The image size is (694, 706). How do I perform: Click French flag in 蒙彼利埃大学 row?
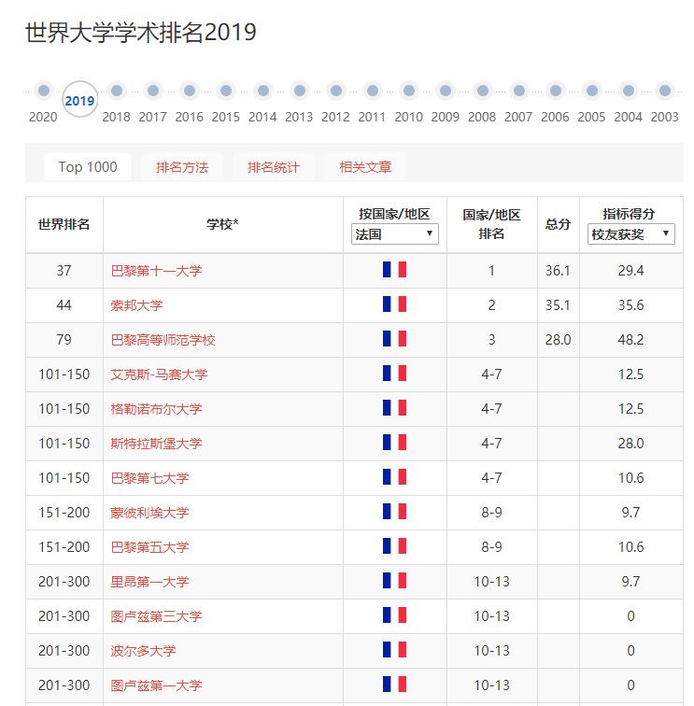(394, 512)
